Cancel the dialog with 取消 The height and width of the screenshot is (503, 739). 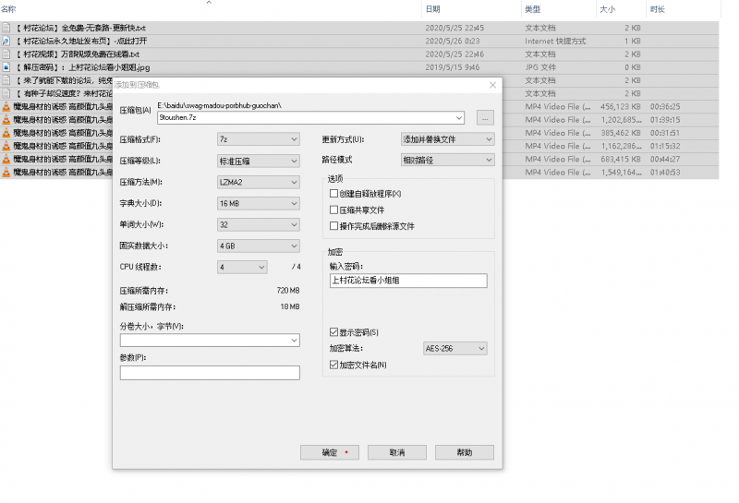coord(397,452)
